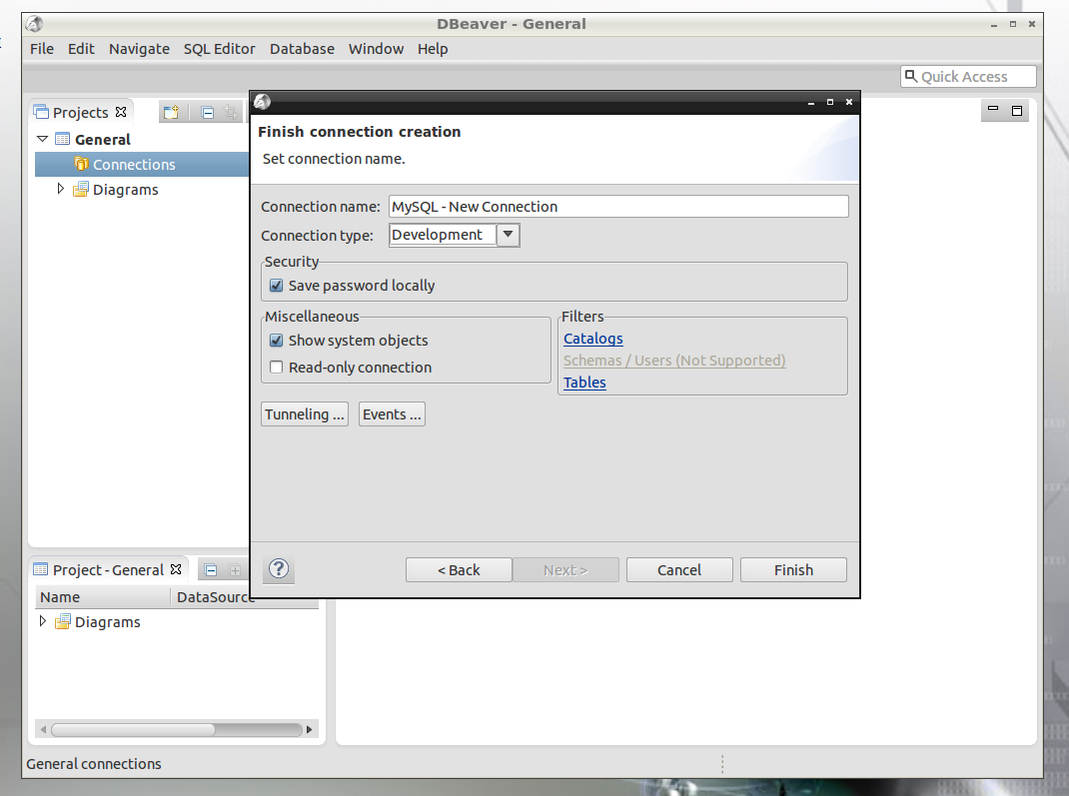This screenshot has height=796, width=1069.
Task: Go back with the Back button
Action: click(x=459, y=569)
